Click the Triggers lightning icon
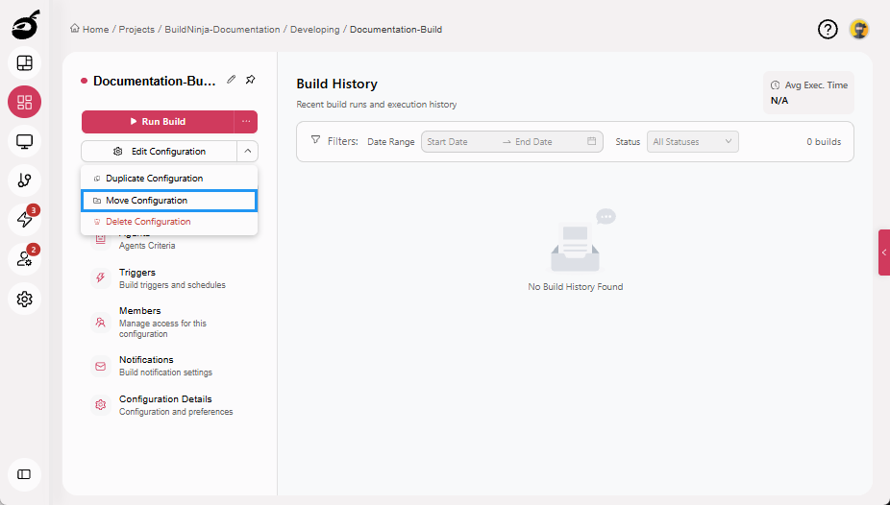 point(101,277)
